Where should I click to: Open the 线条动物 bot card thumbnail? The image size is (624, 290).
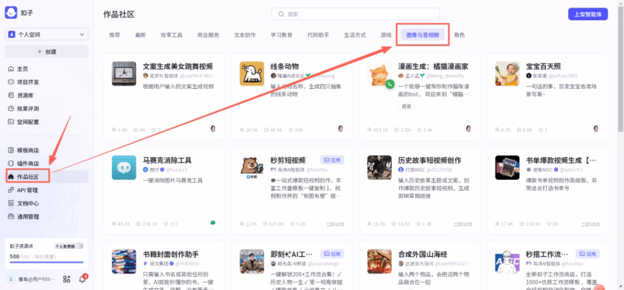tap(251, 72)
